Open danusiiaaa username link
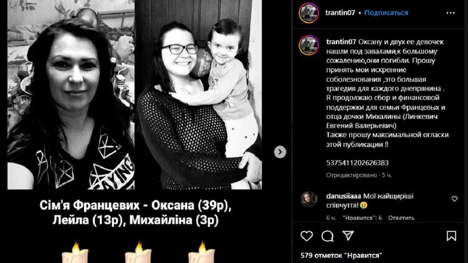Viewport: 468px width, 263px height. coord(343,196)
